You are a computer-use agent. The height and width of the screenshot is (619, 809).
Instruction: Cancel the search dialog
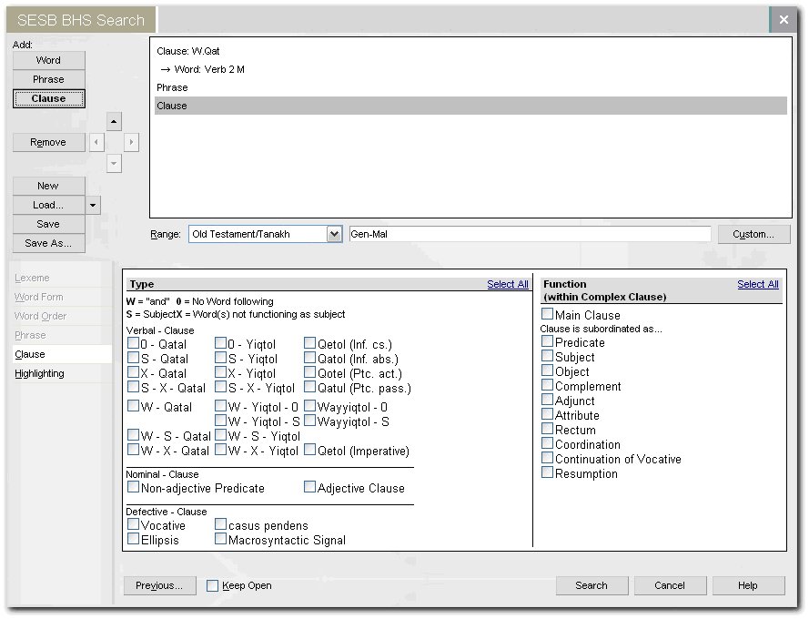point(670,585)
